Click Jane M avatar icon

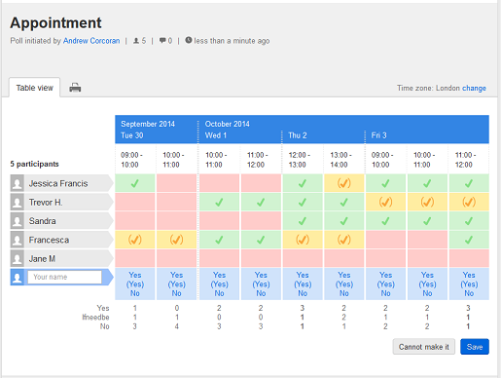(x=17, y=259)
